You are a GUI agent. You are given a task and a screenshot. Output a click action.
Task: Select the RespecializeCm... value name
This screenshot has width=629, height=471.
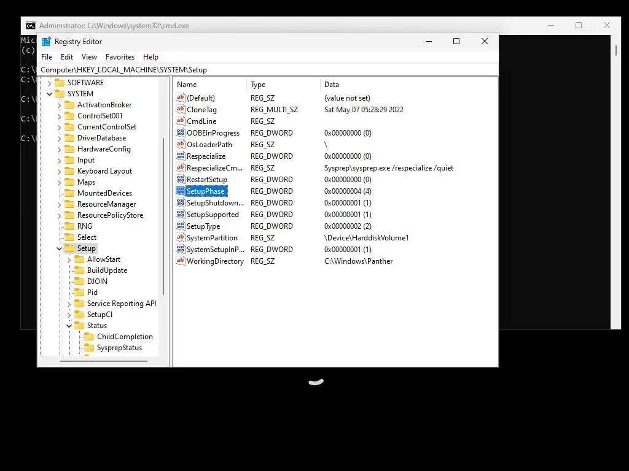tap(214, 168)
